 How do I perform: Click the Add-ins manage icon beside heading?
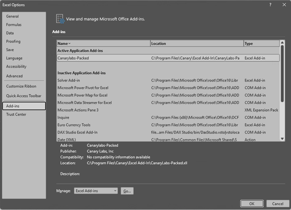[x=60, y=19]
